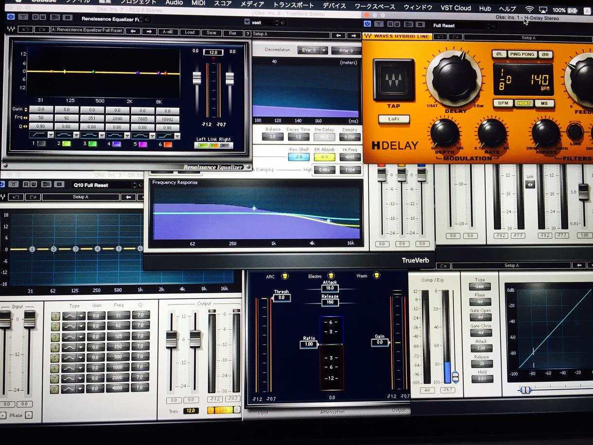Click the Save button in Renaissance Equalizer
This screenshot has height=445, width=593.
pos(211,33)
